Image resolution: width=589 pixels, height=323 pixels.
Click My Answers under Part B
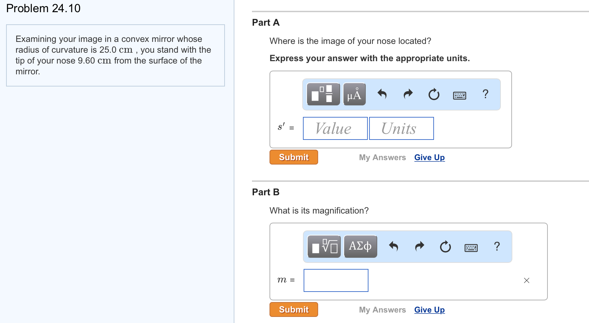point(382,309)
